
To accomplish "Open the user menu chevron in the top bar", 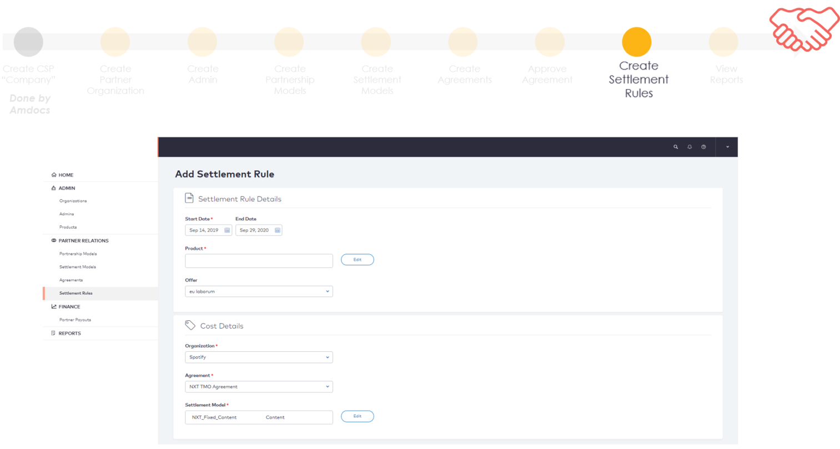I will click(x=727, y=147).
